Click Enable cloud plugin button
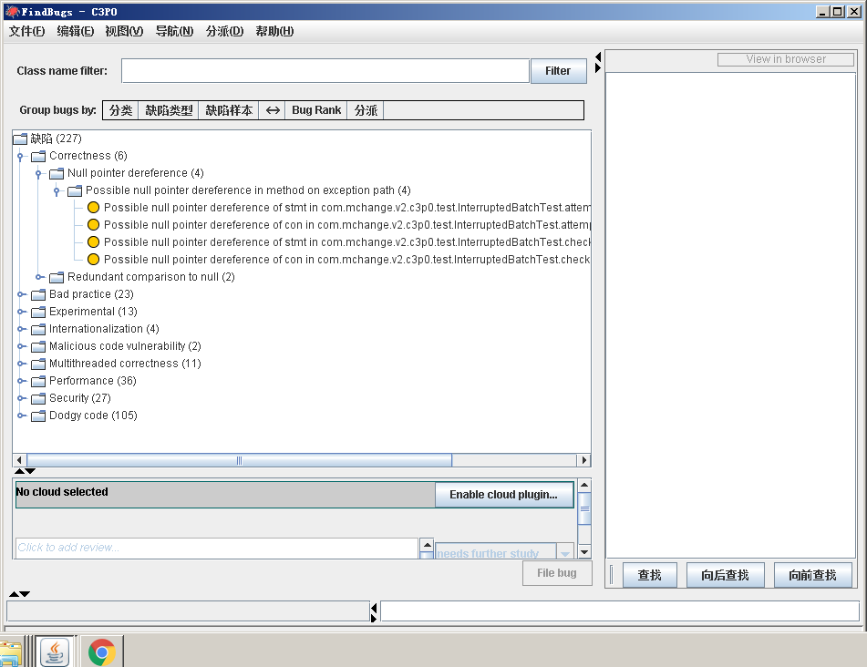The image size is (867, 667). (x=503, y=495)
